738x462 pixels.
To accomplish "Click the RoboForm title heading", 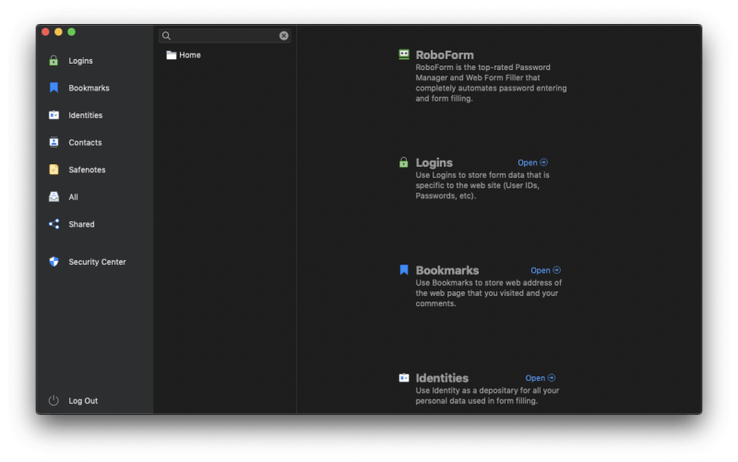I will pos(445,55).
